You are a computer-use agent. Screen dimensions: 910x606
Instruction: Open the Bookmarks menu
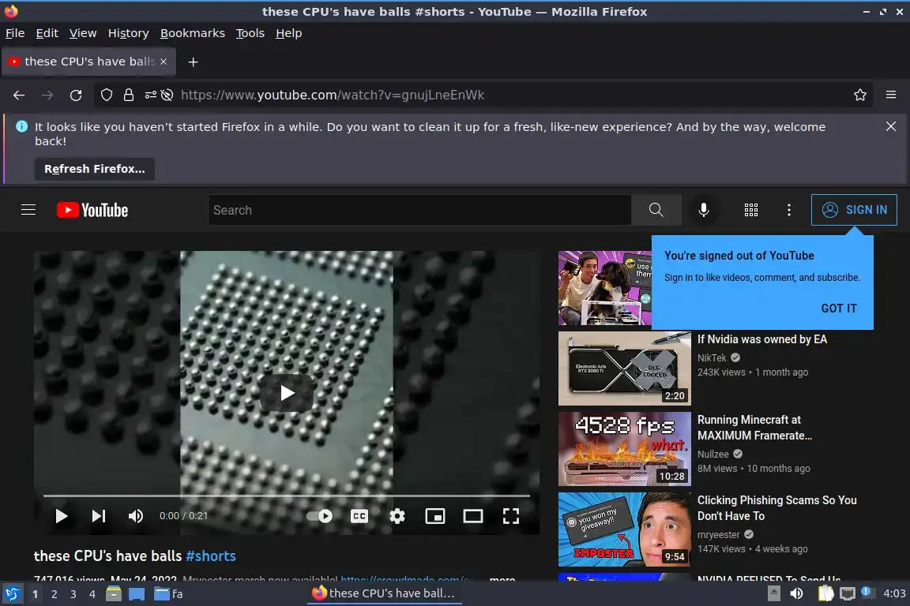(192, 33)
